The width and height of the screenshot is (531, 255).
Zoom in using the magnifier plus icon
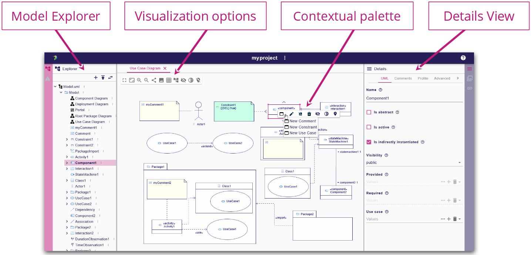[x=139, y=80]
